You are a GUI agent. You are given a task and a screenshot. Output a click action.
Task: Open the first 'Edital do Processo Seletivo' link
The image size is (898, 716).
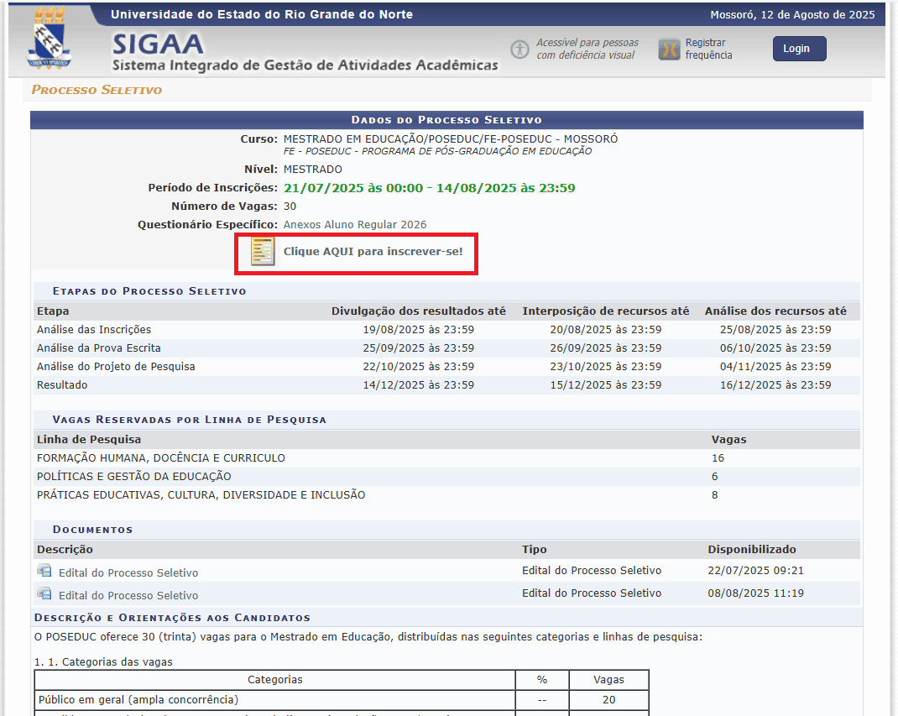tap(128, 573)
